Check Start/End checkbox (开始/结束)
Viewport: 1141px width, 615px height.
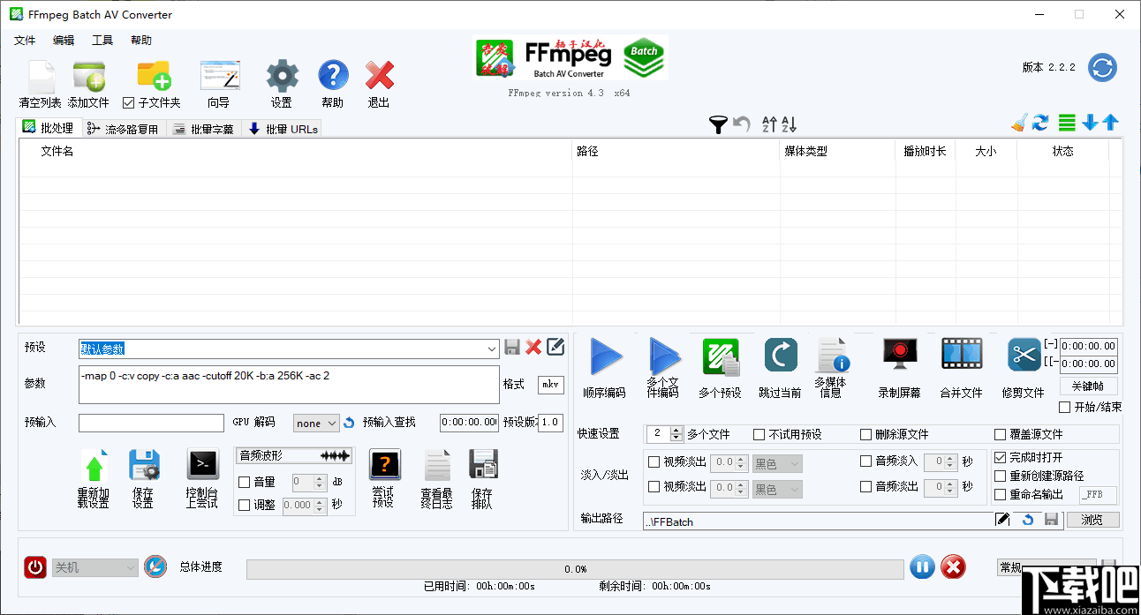[x=1065, y=408]
